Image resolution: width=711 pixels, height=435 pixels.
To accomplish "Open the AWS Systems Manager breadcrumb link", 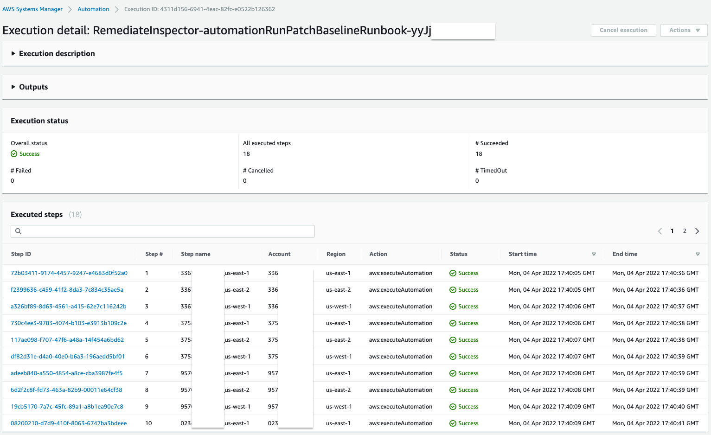I will coord(32,9).
